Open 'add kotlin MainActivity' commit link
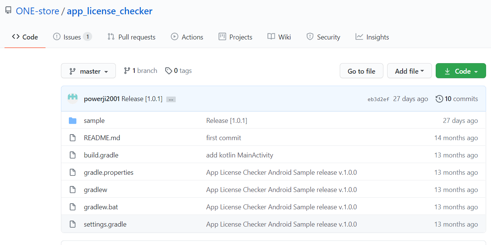The height and width of the screenshot is (245, 491). [x=240, y=155]
